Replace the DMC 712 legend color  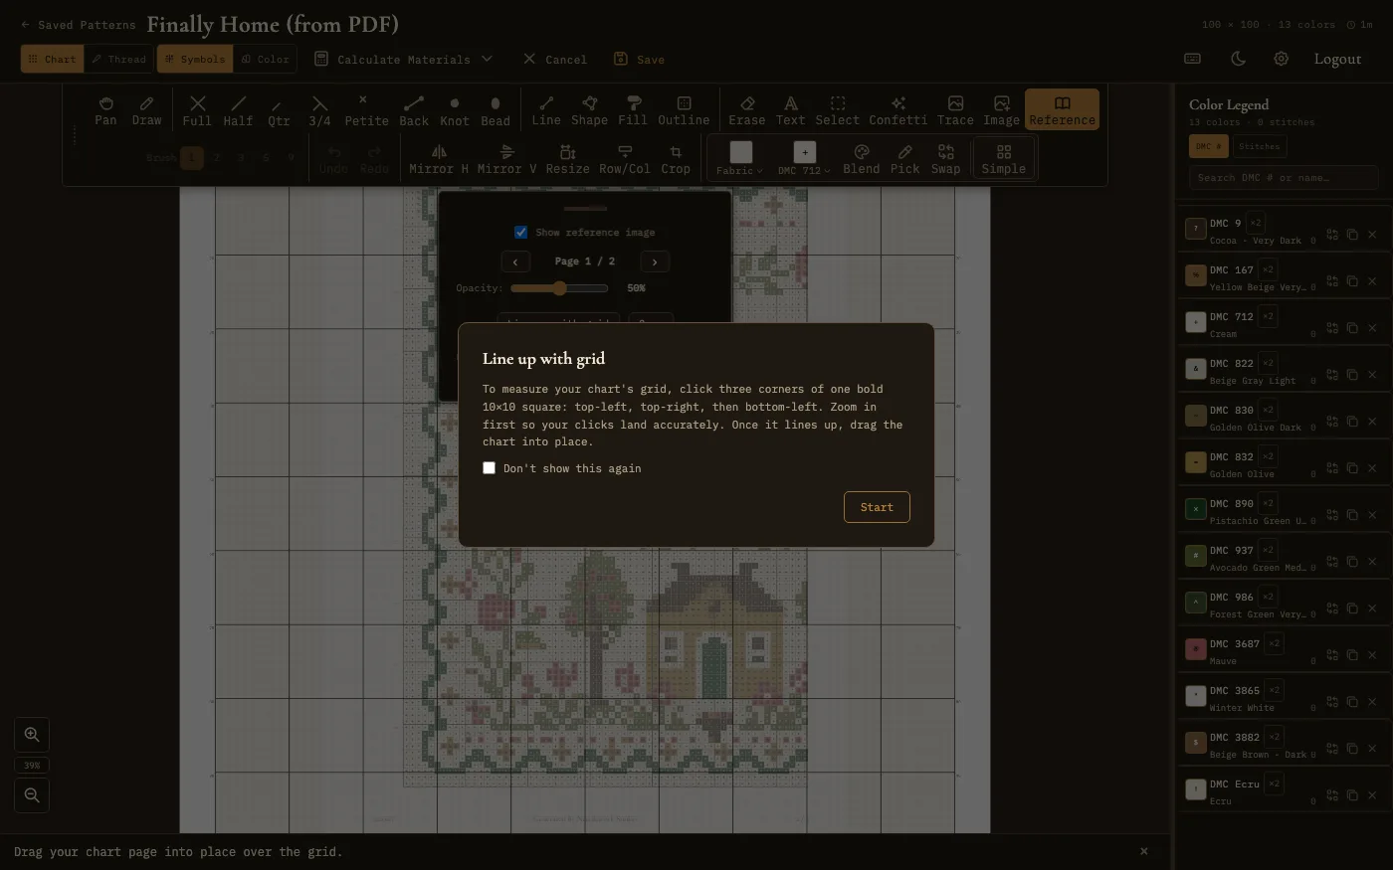1332,328
